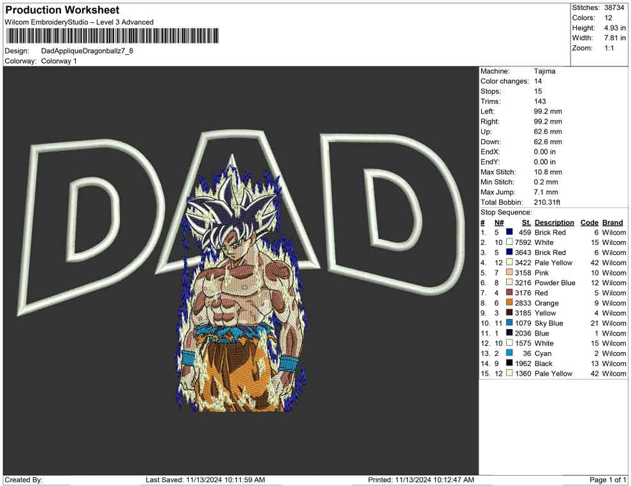Click the Zoom value '1:1'
Image resolution: width=631 pixels, height=486 pixels.
[609, 48]
